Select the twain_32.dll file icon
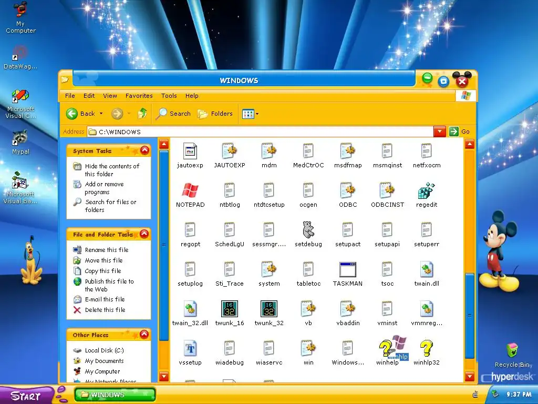Screen dimensions: 538x404 click(190, 309)
